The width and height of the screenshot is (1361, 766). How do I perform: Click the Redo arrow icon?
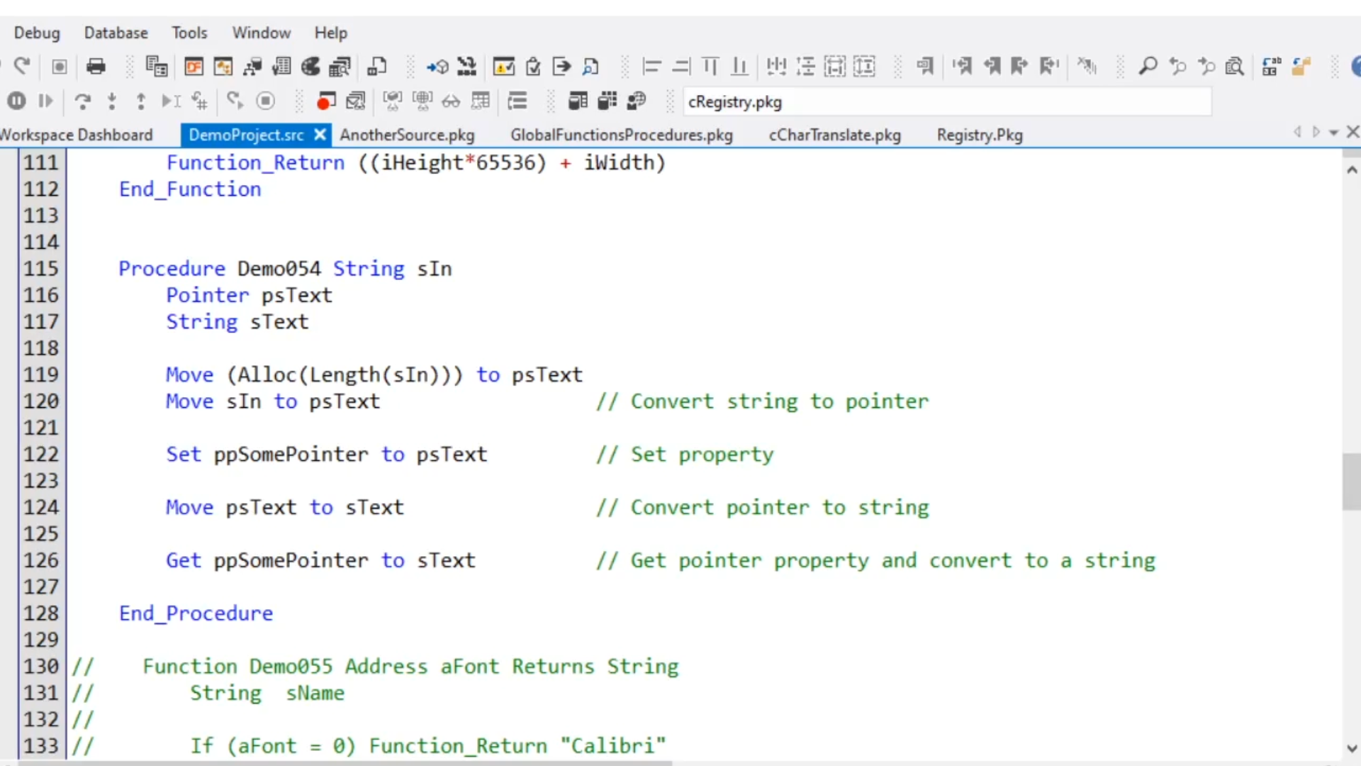pos(22,66)
